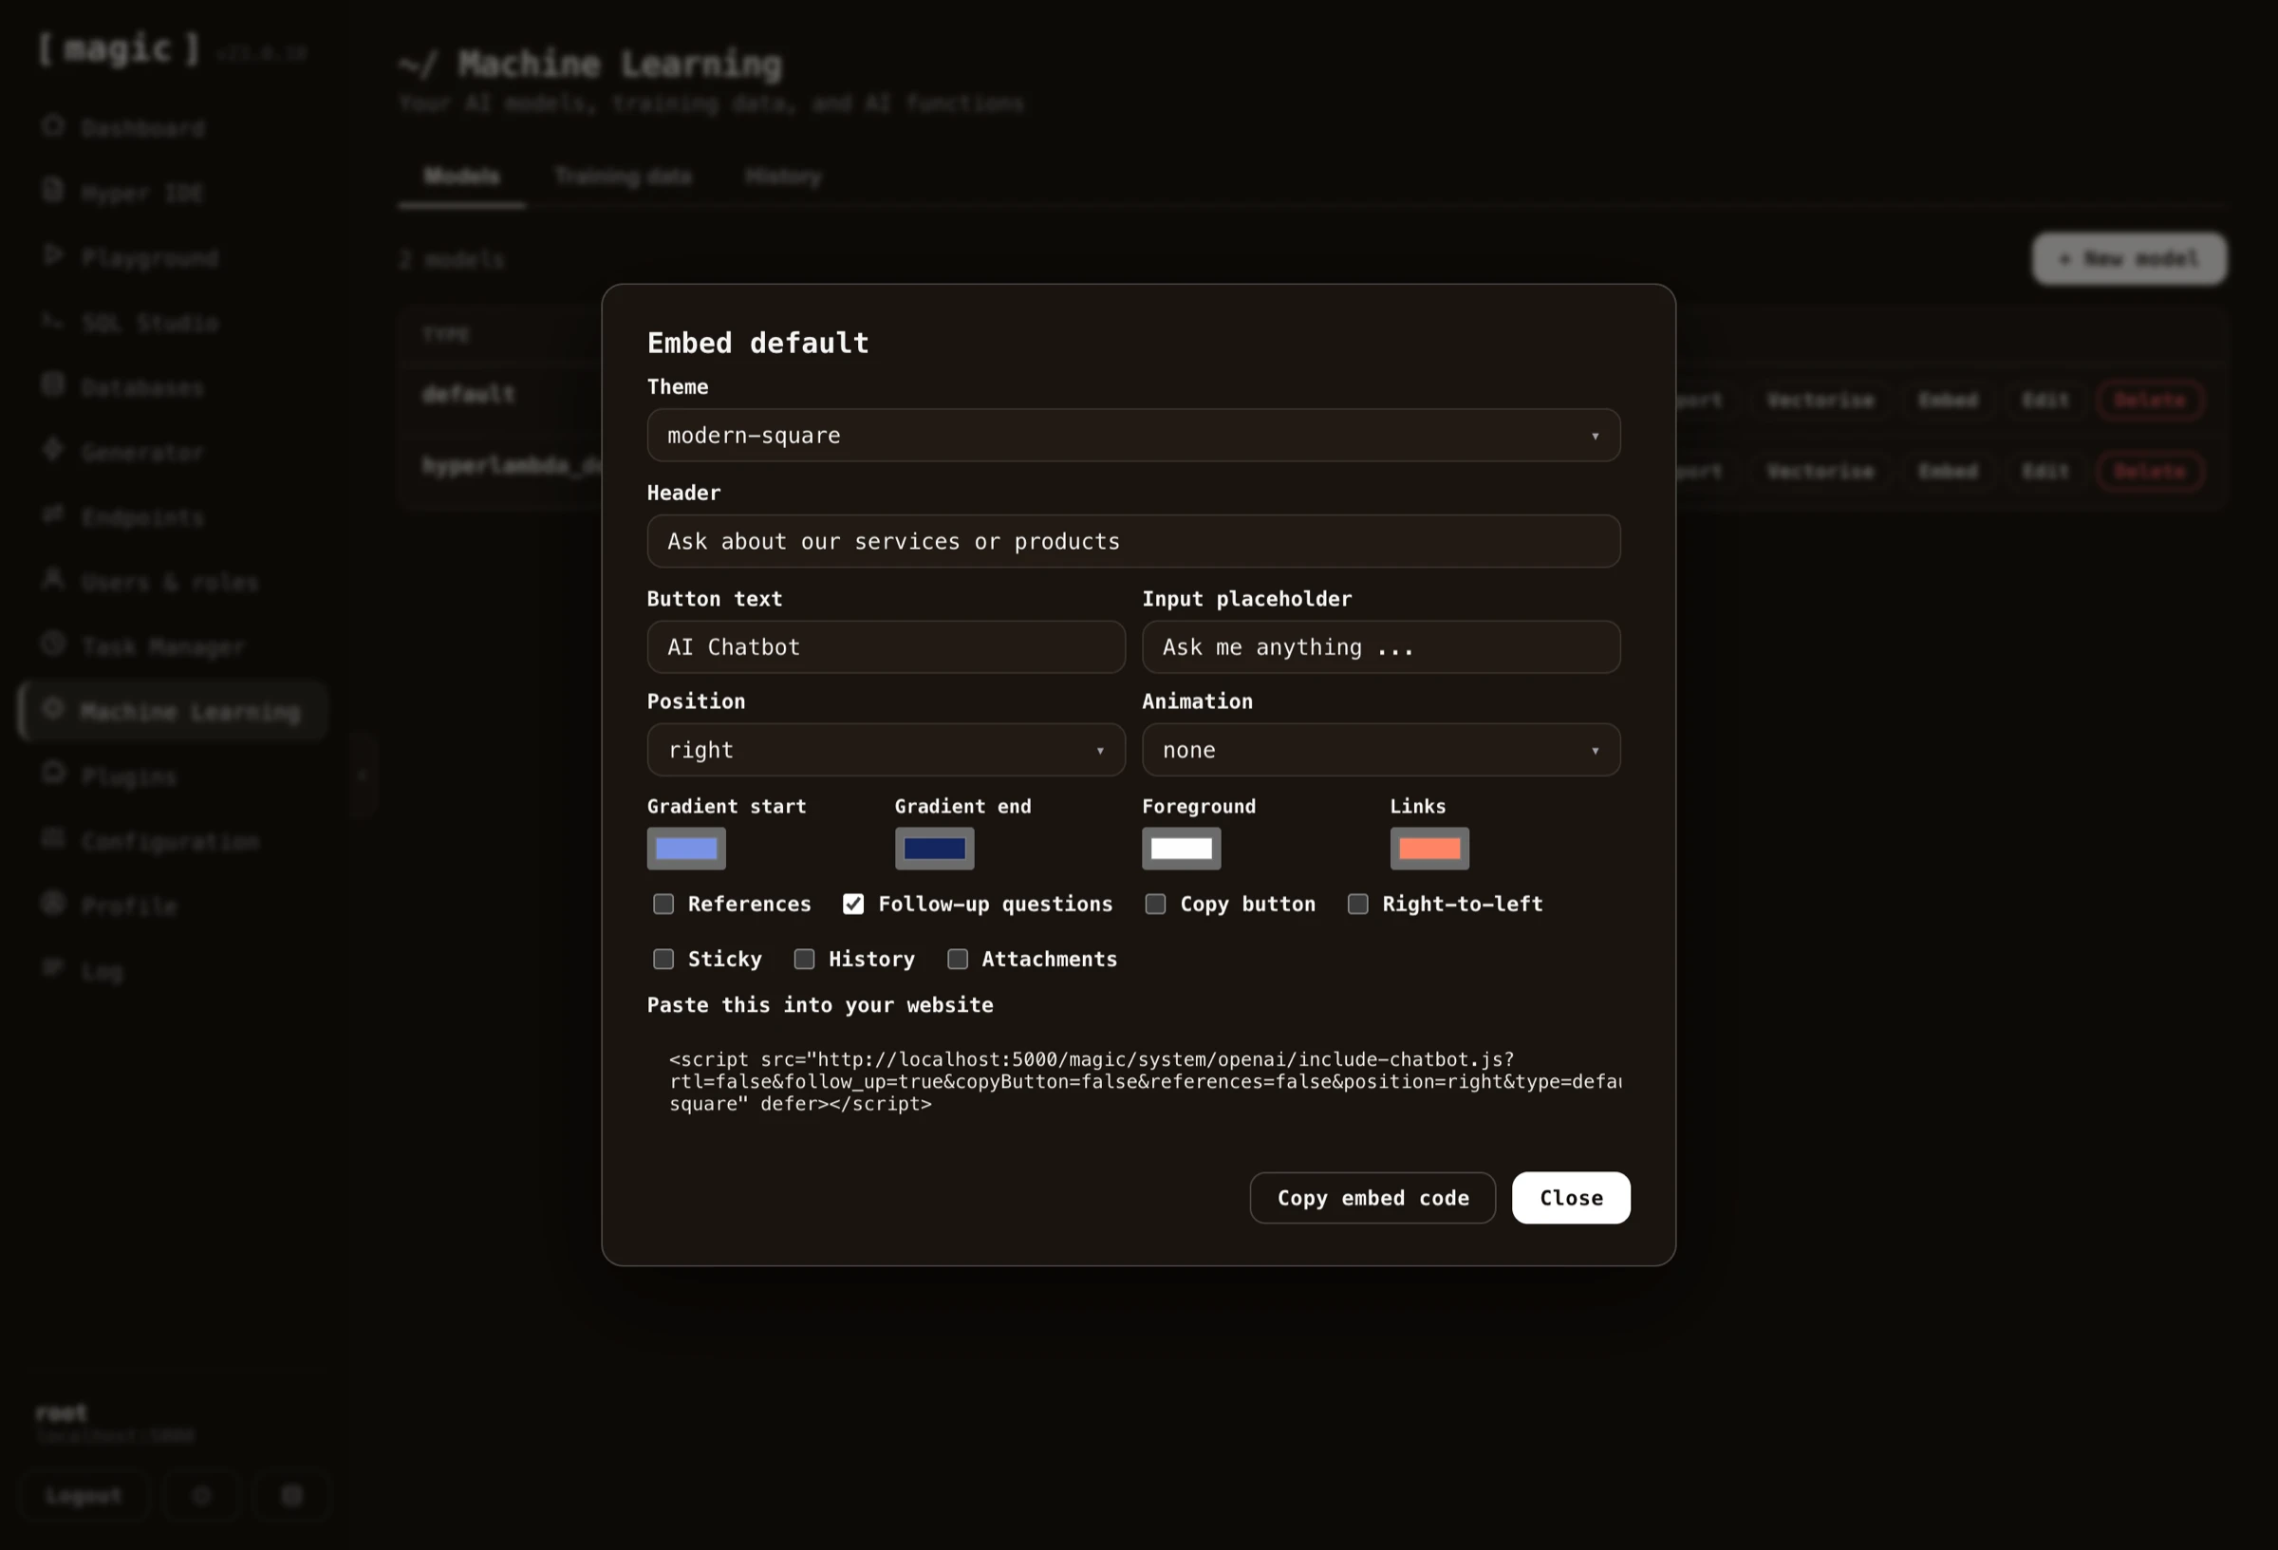Image resolution: width=2278 pixels, height=1550 pixels.
Task: Tick the Attachments checkbox
Action: click(958, 959)
